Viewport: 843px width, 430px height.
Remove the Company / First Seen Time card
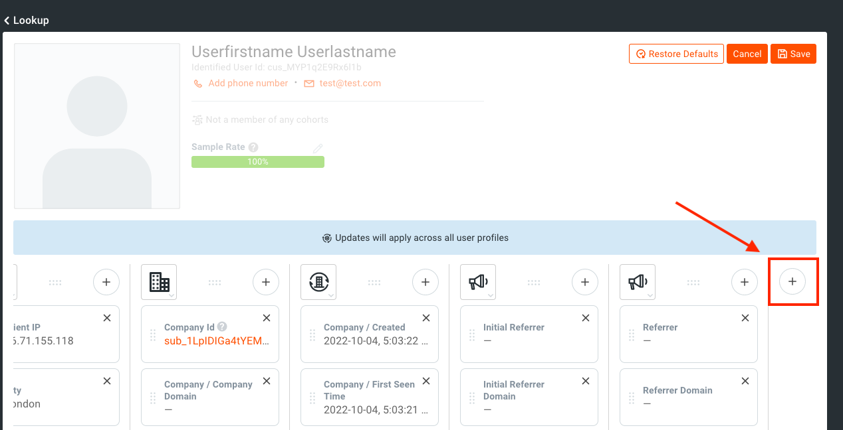point(426,381)
